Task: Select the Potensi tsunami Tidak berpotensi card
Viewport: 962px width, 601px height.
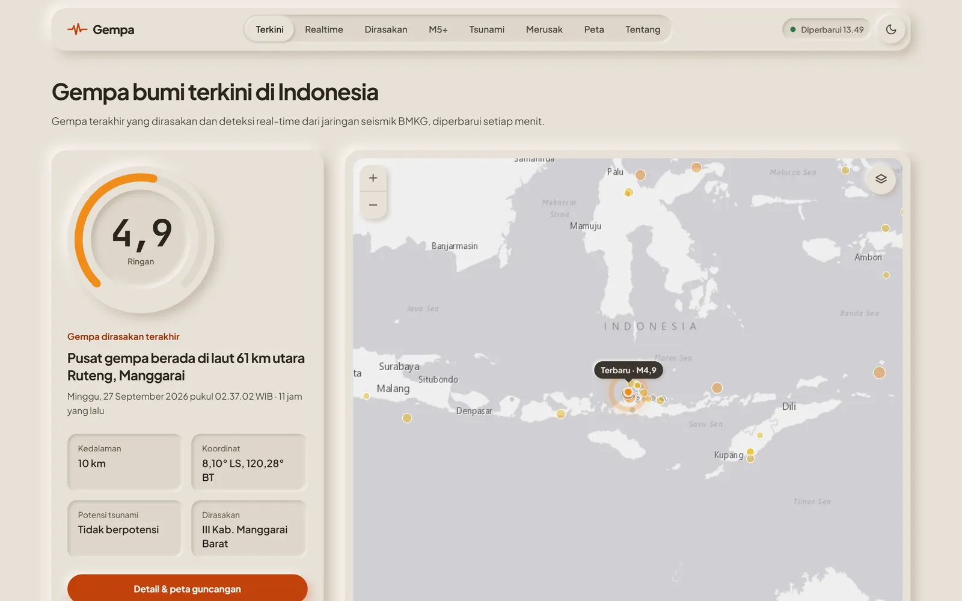Action: tap(124, 528)
